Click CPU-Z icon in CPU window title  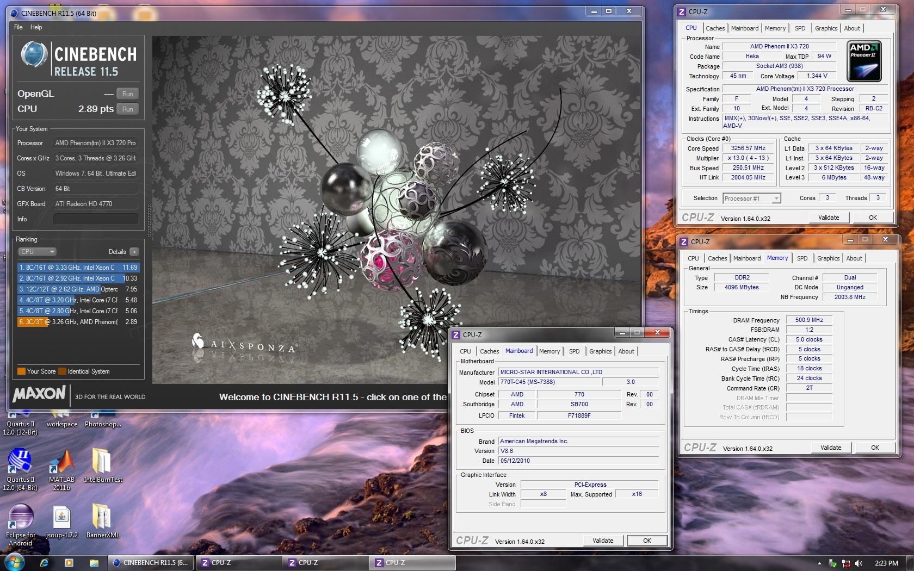point(682,12)
